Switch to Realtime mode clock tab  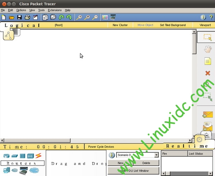(x=199, y=139)
